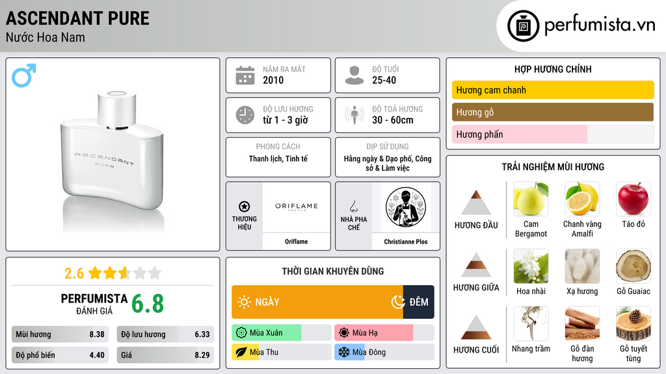
Task: Click the snowflake icon for Mùa Đông
Action: coord(344,353)
